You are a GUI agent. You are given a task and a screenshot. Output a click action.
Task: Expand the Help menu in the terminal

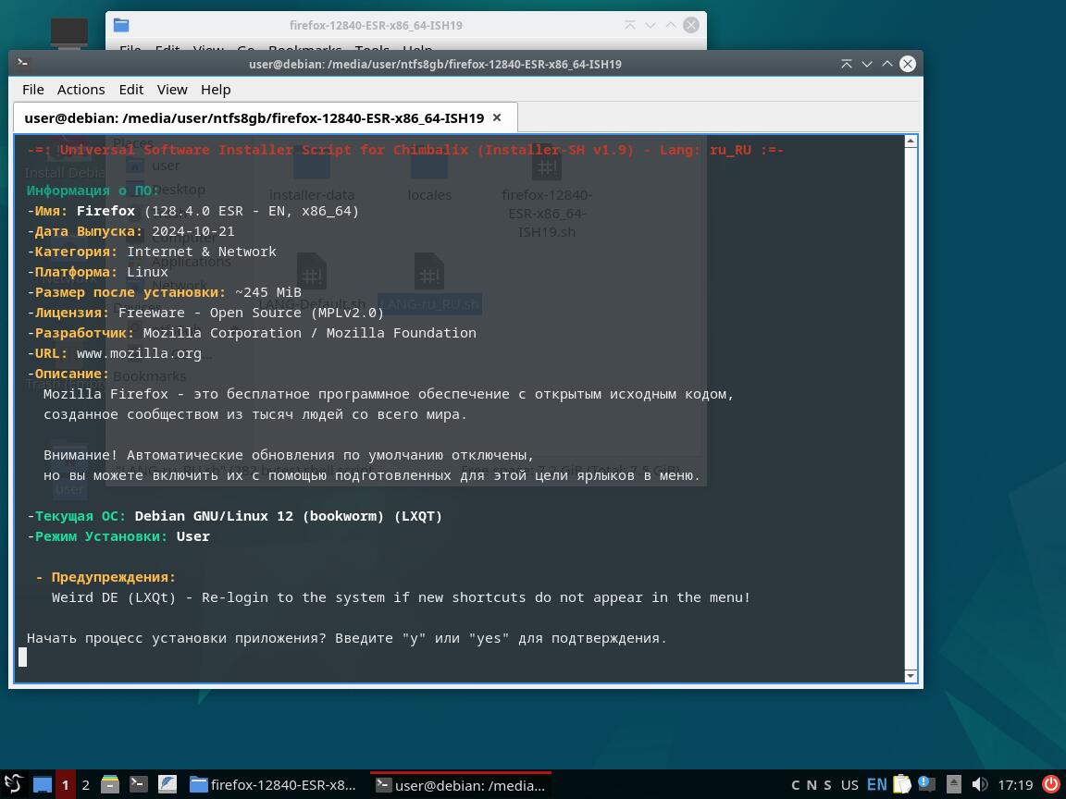pyautogui.click(x=216, y=90)
